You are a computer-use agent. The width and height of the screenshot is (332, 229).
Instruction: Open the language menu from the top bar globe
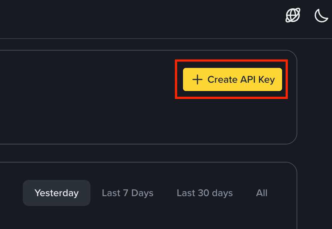(x=293, y=15)
